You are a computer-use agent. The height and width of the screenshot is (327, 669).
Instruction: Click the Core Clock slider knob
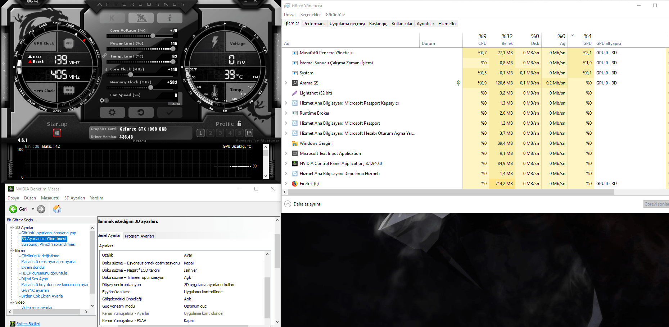point(131,75)
